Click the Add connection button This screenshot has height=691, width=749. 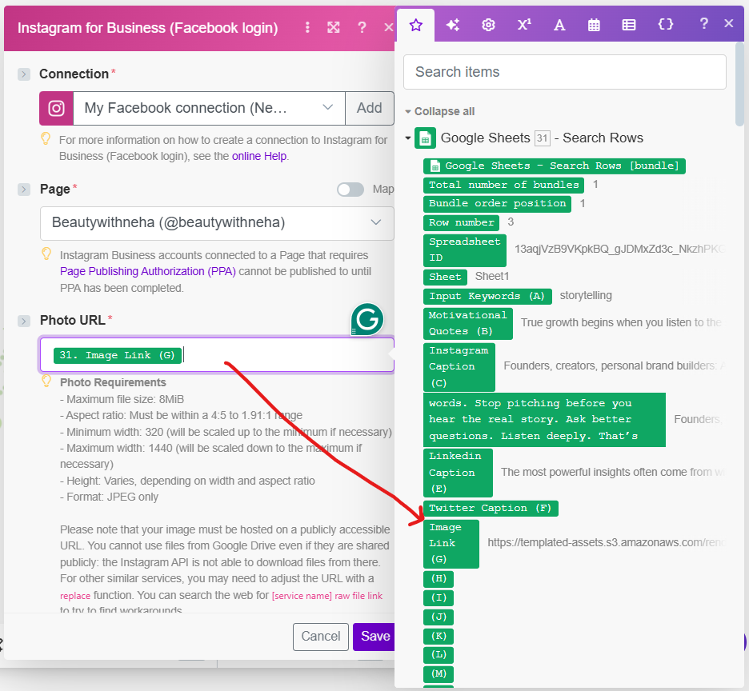click(x=369, y=109)
